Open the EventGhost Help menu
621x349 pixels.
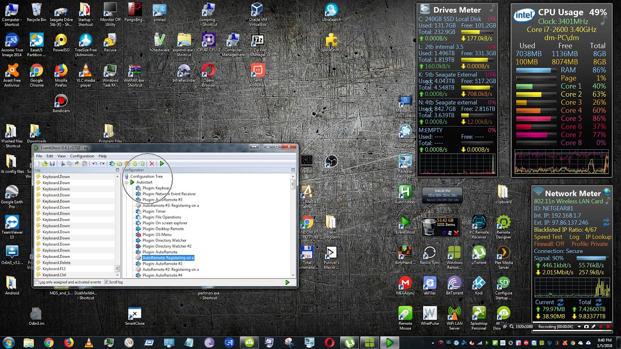click(x=103, y=156)
